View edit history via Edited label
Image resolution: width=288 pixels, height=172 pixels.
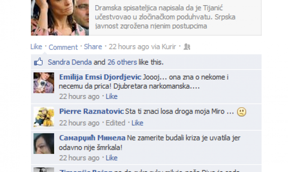115,123
